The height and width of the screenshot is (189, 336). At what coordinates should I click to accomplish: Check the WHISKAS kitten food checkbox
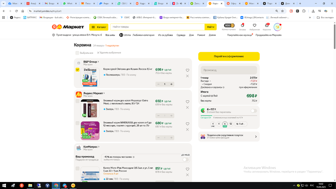pos(78,123)
